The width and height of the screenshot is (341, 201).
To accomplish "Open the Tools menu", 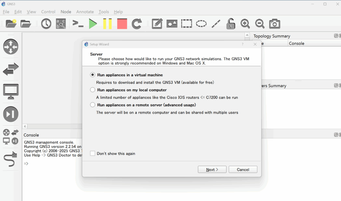I will coord(104,12).
